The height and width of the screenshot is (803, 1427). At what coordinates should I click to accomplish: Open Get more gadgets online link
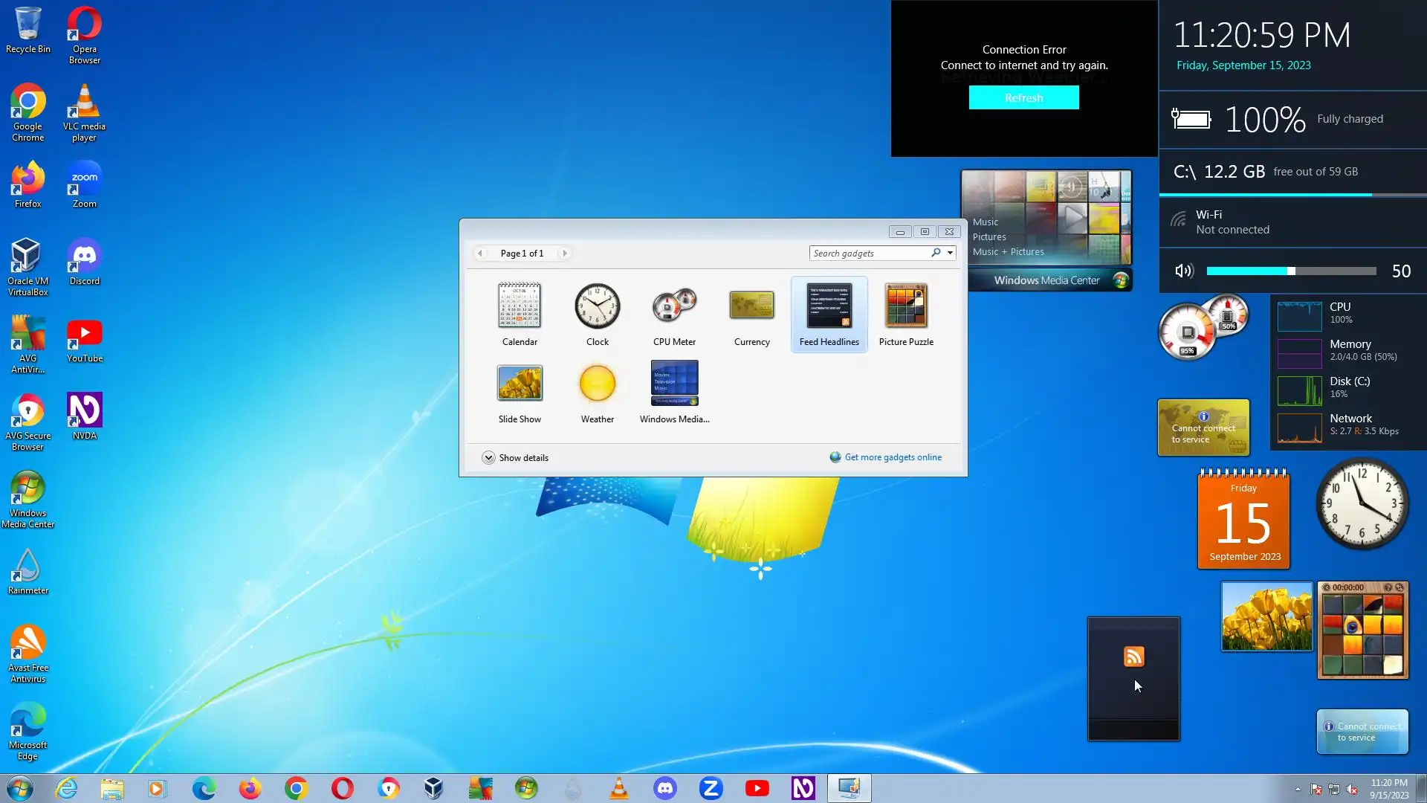[x=893, y=457]
